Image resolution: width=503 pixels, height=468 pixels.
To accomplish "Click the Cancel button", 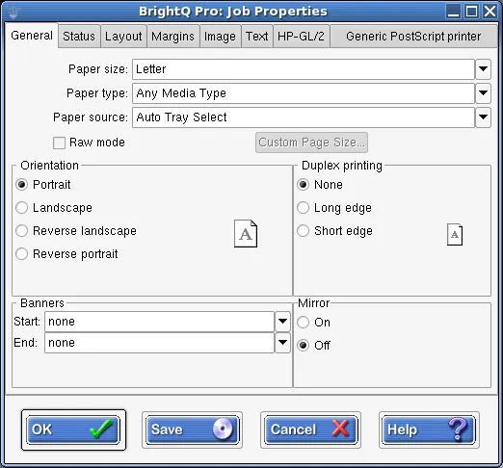I will click(x=310, y=429).
